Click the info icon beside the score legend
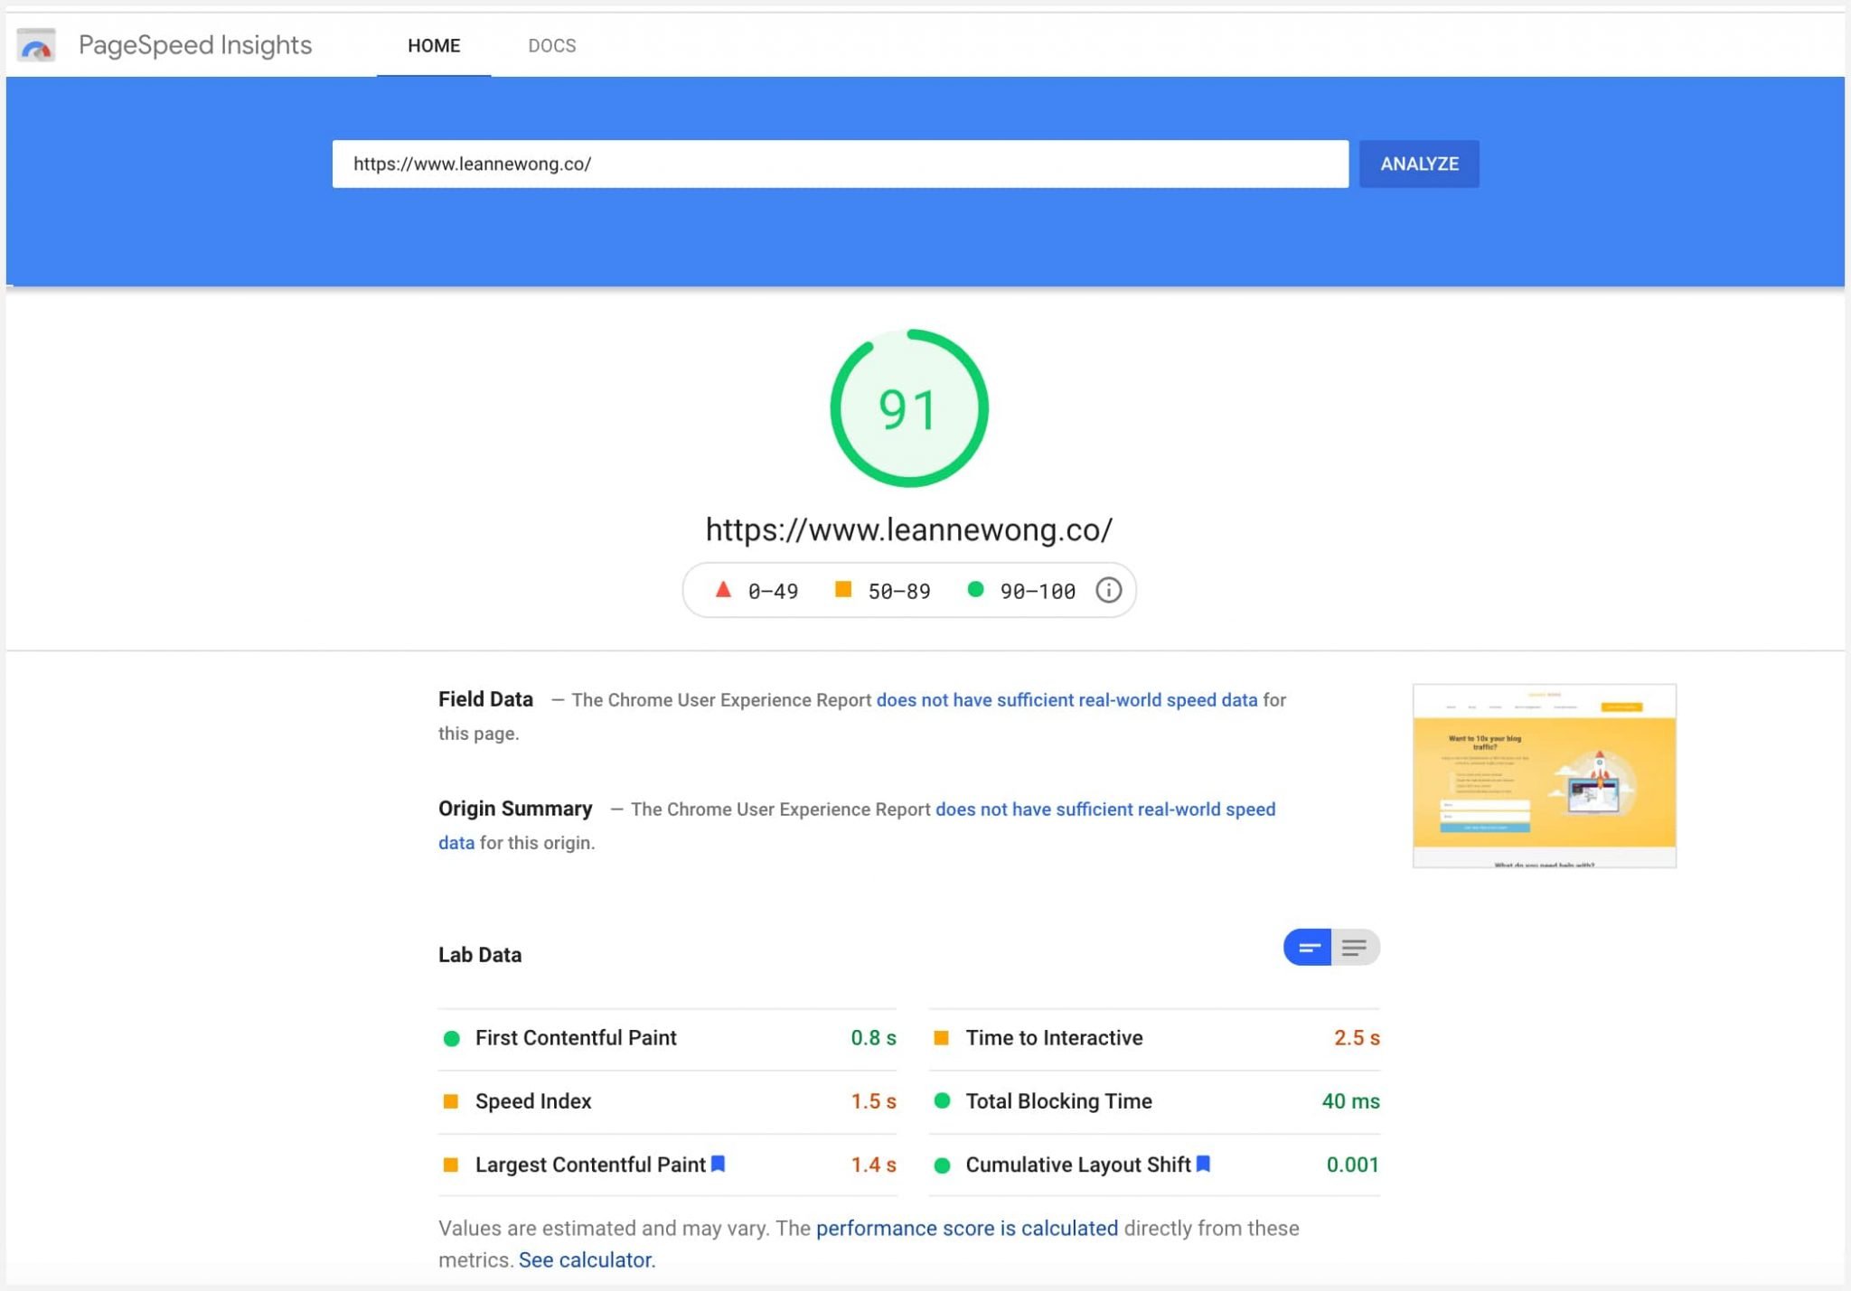The width and height of the screenshot is (1851, 1291). 1109,590
